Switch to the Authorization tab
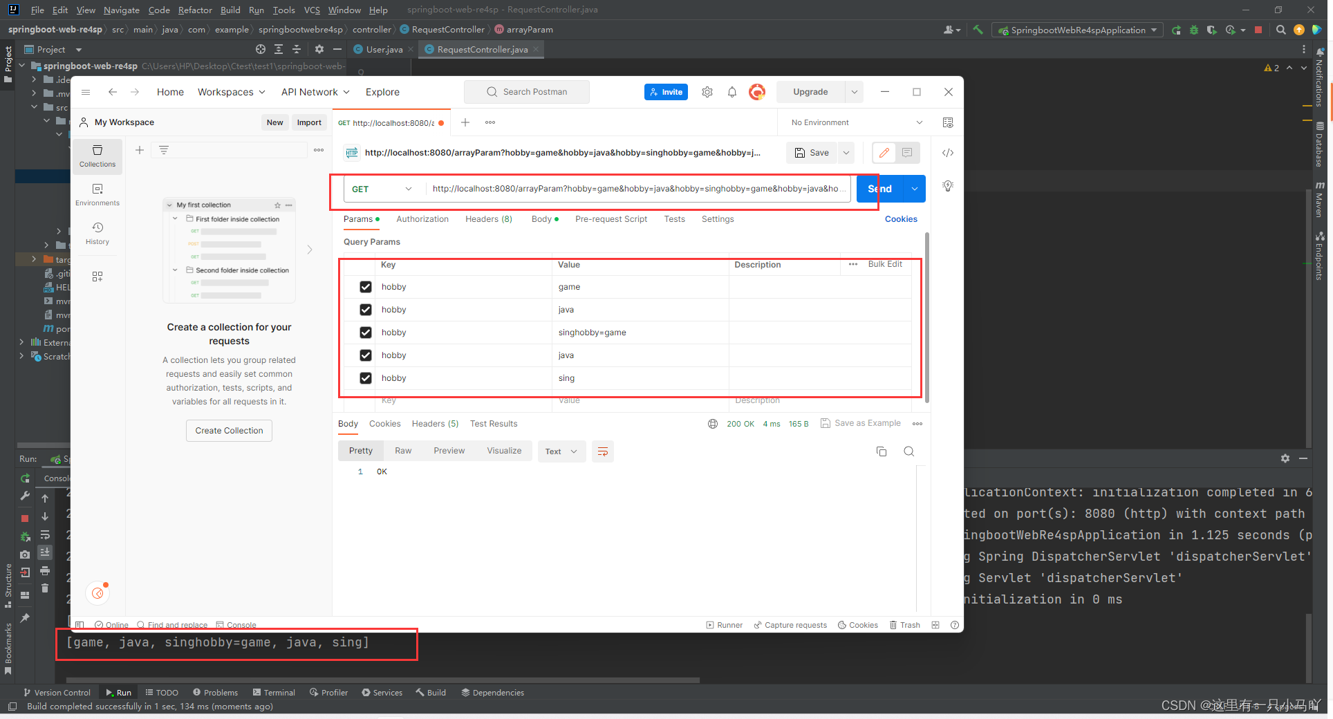Screen dimensions: 1333x719 [422, 219]
